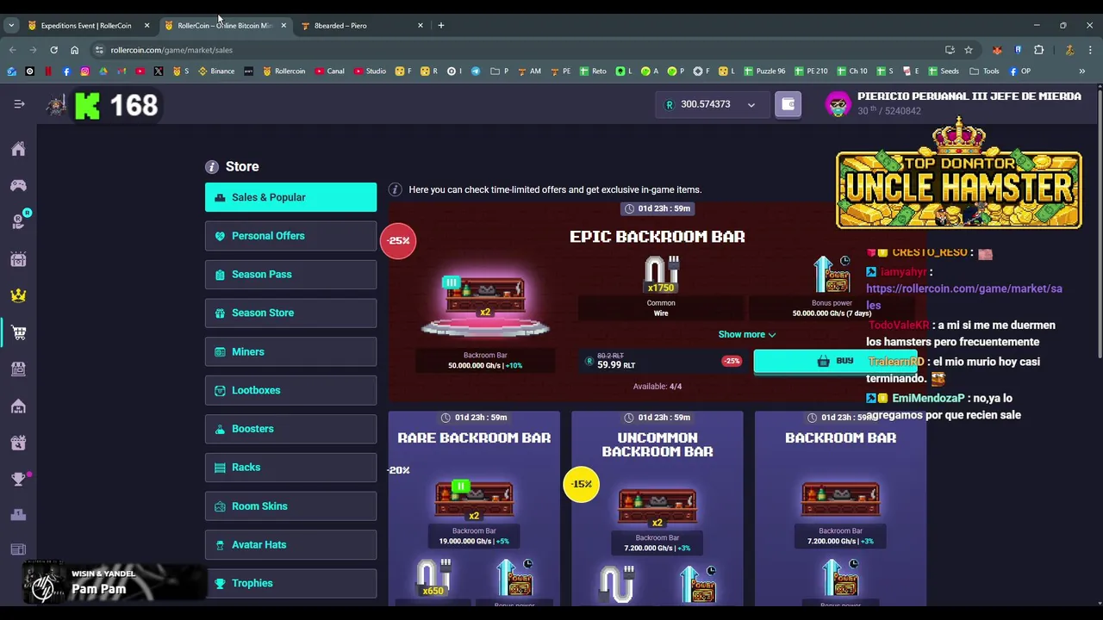Select Boosters category

[290, 429]
